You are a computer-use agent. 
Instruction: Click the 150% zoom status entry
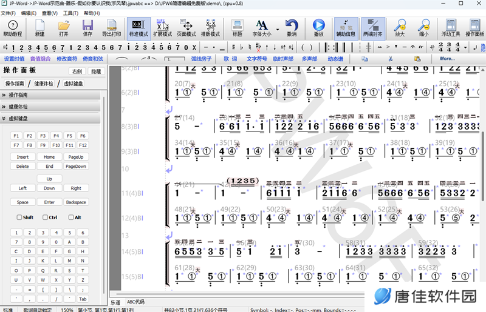[67, 310]
